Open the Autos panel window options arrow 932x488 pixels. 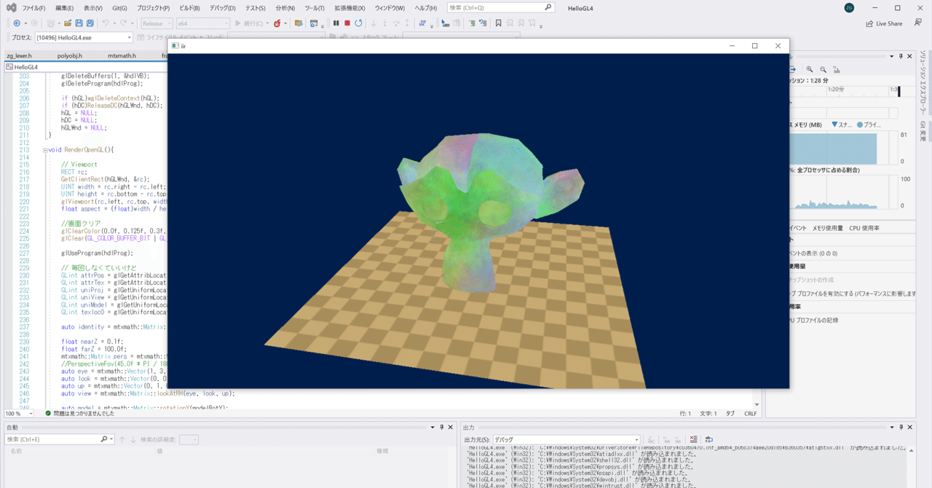pyautogui.click(x=433, y=428)
